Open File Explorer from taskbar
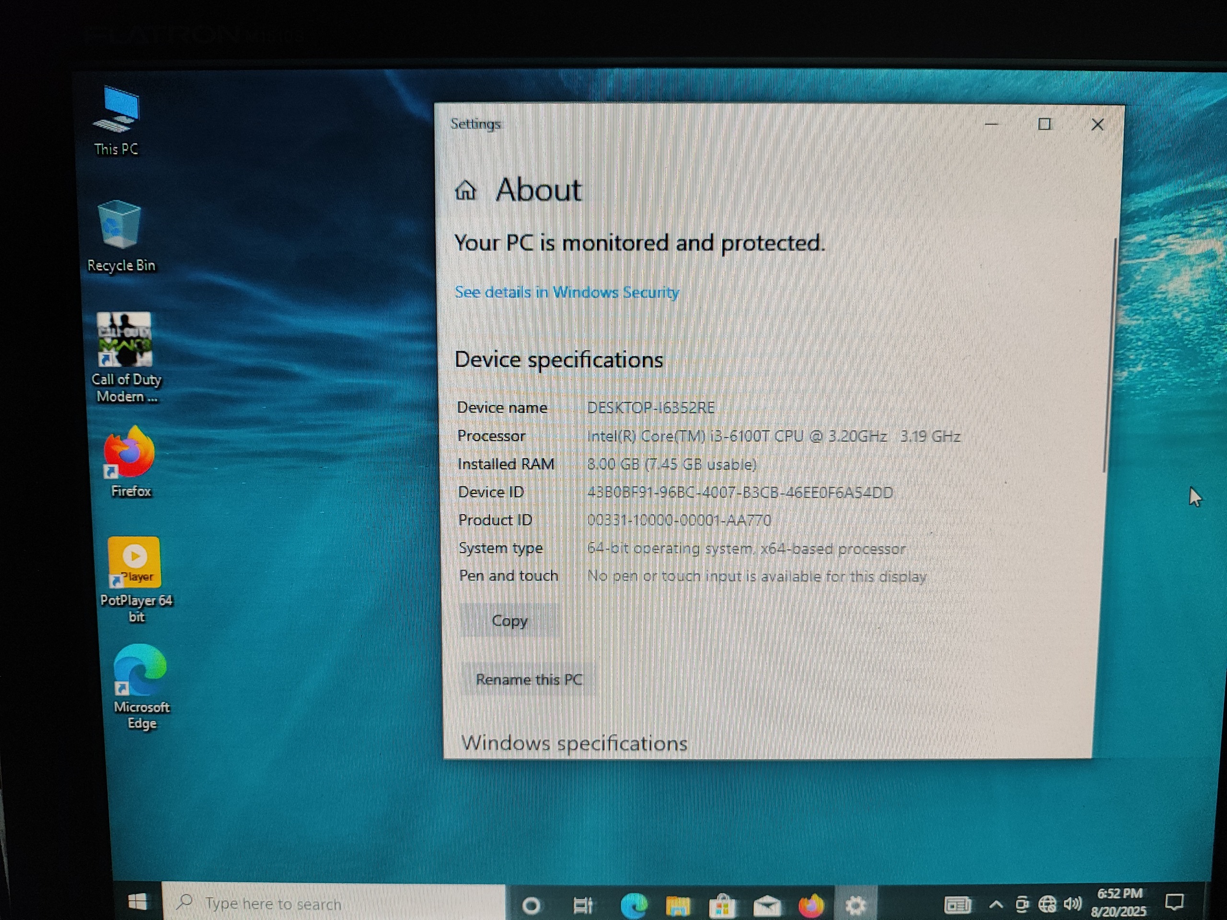The image size is (1227, 920). 677,906
